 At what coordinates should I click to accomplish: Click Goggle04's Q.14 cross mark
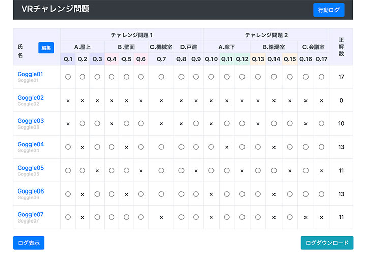pos(274,147)
